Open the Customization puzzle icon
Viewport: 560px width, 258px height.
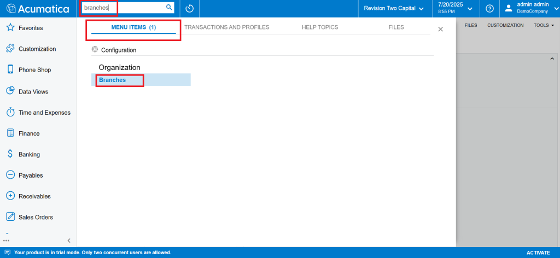pos(10,49)
